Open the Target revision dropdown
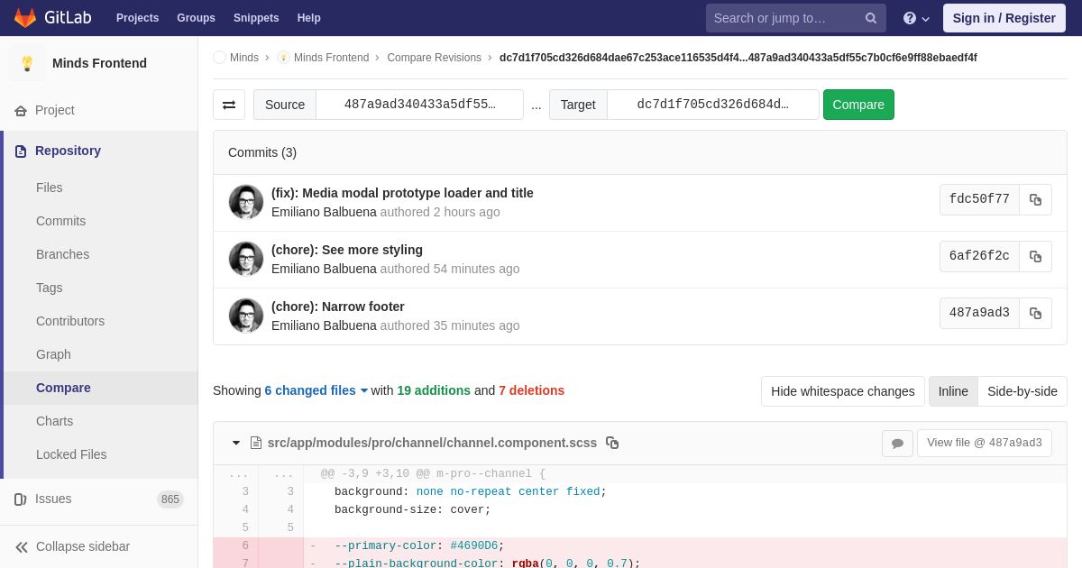The width and height of the screenshot is (1082, 568). tap(712, 105)
